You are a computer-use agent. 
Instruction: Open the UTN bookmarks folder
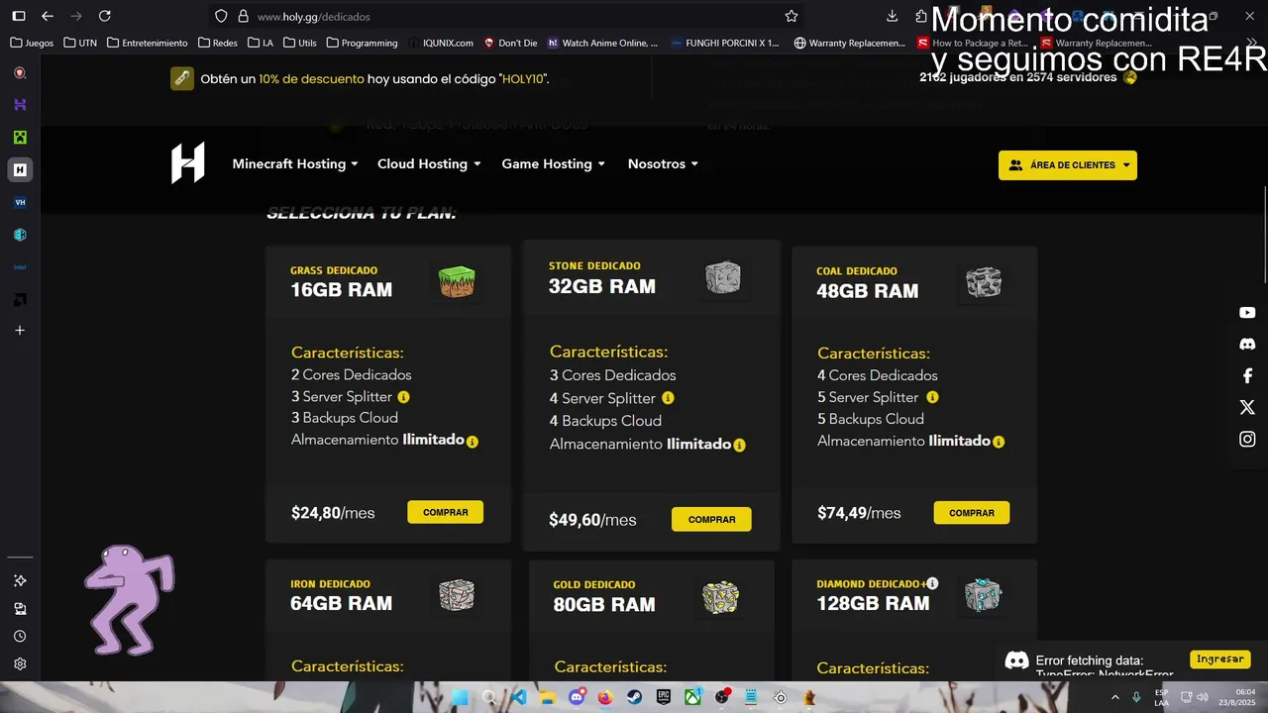tap(80, 43)
